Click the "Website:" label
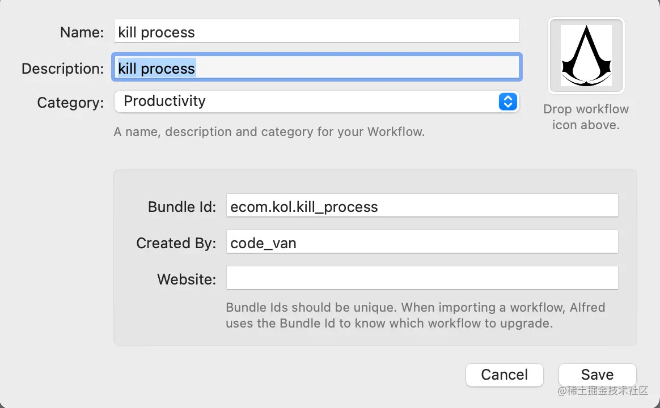This screenshot has height=408, width=660. click(186, 279)
